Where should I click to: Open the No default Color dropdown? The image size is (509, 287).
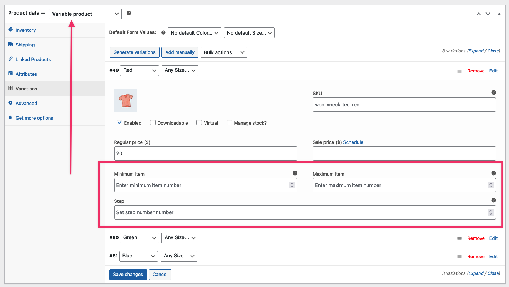195,33
